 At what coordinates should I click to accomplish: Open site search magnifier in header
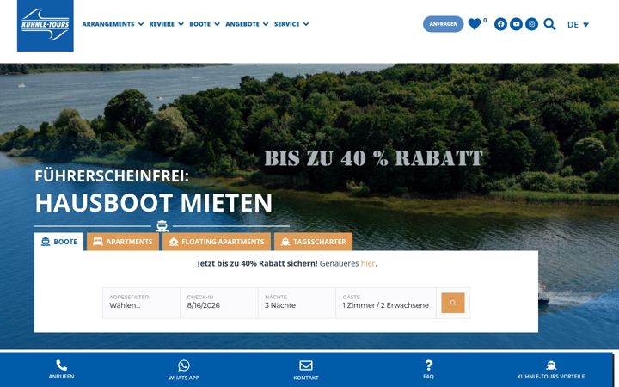click(549, 24)
